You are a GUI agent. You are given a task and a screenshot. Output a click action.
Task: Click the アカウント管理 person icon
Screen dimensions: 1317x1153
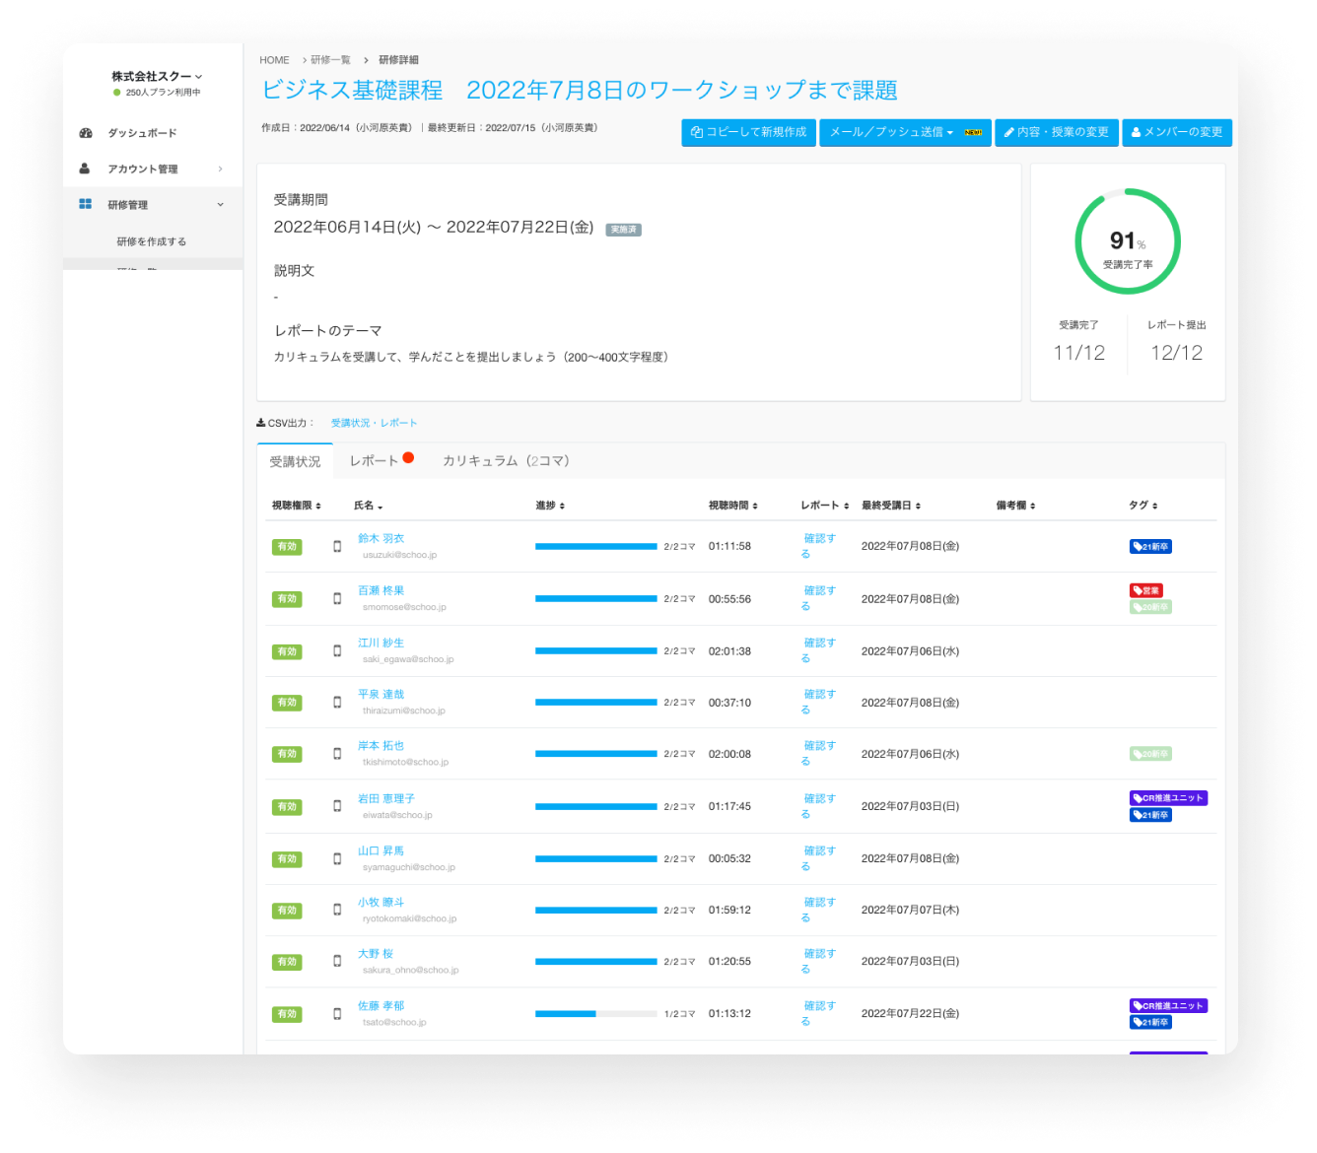(x=85, y=169)
